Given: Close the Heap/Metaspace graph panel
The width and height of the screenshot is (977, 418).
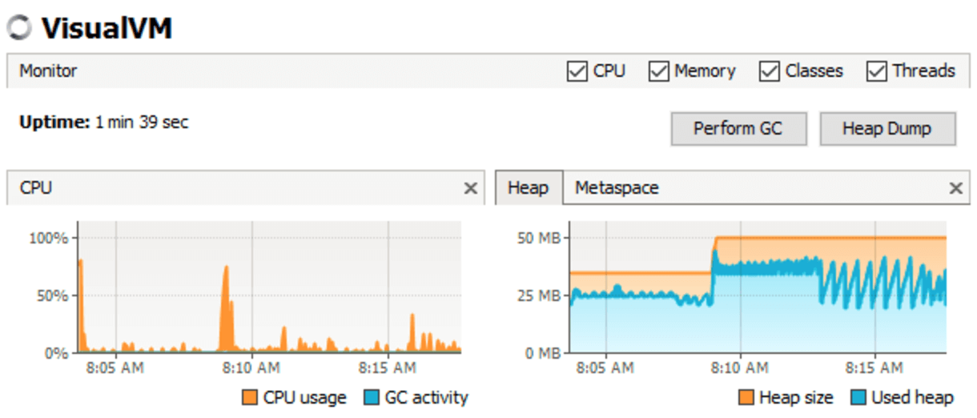Looking at the screenshot, I should [x=955, y=188].
